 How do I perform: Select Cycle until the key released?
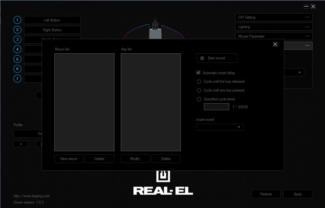pos(199,81)
